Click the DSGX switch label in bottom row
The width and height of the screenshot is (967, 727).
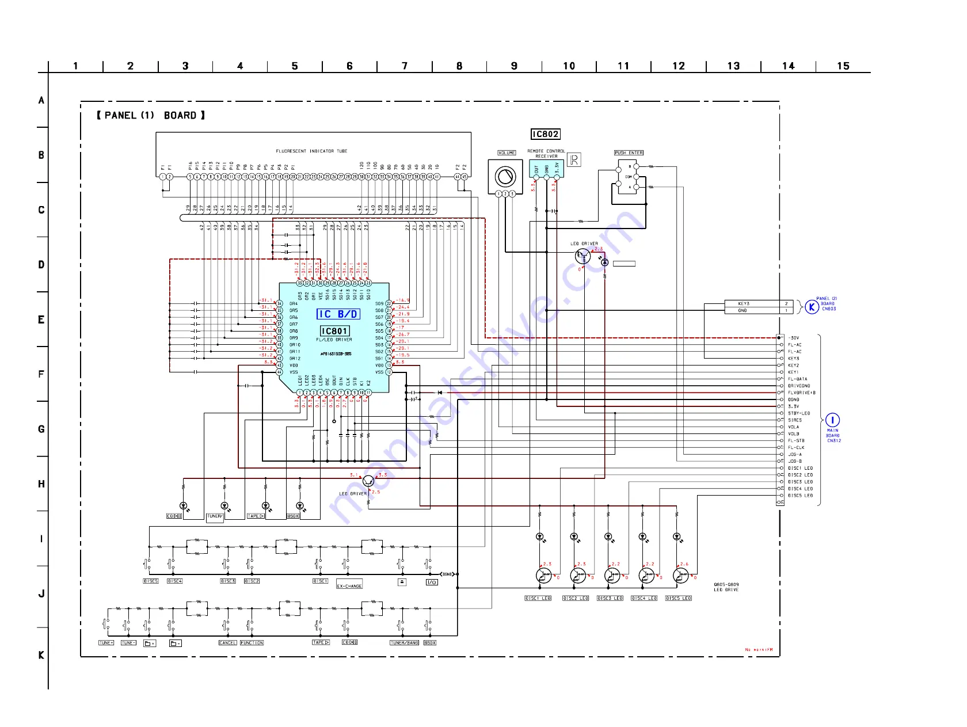click(x=430, y=643)
